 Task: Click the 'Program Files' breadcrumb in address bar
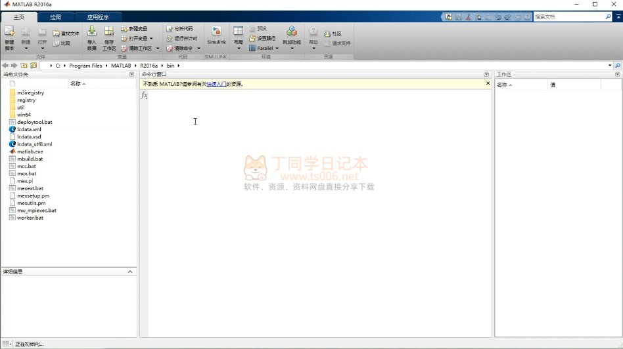[x=85, y=66]
